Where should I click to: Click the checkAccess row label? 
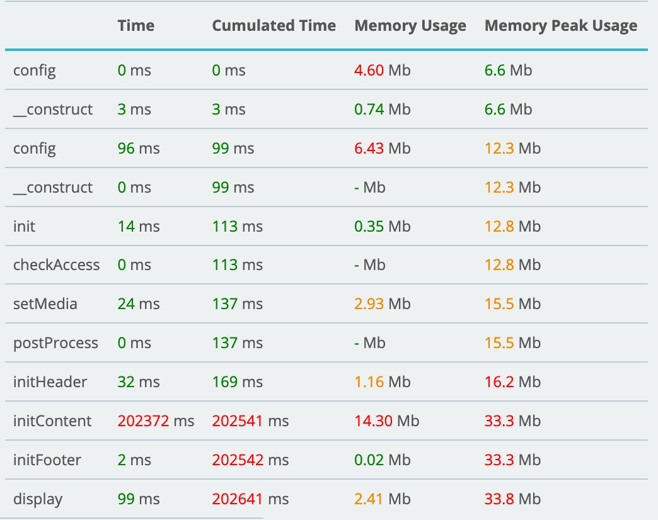(56, 265)
